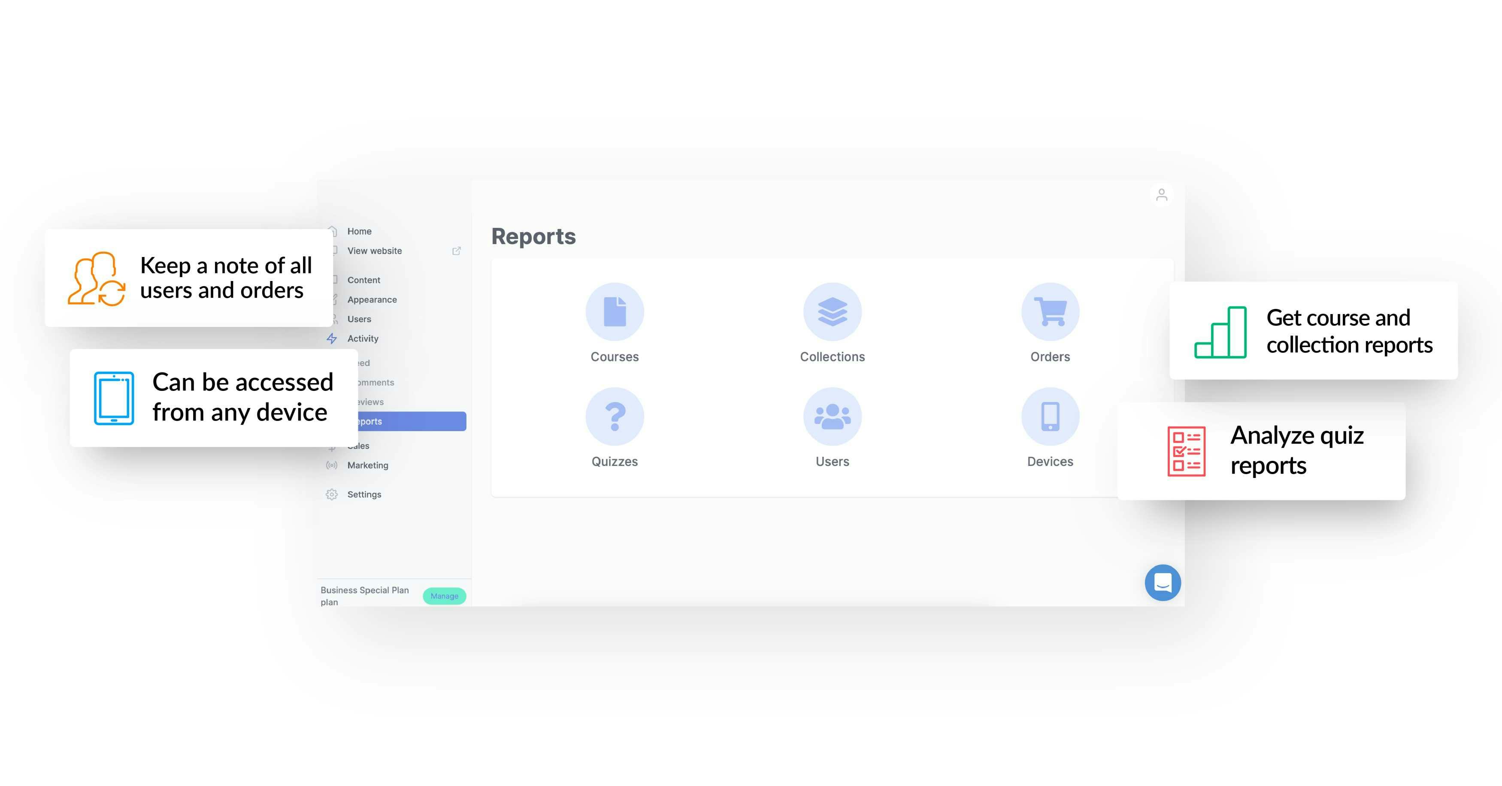Click the View website external link icon
Viewport: 1502px width, 786px height.
point(457,251)
